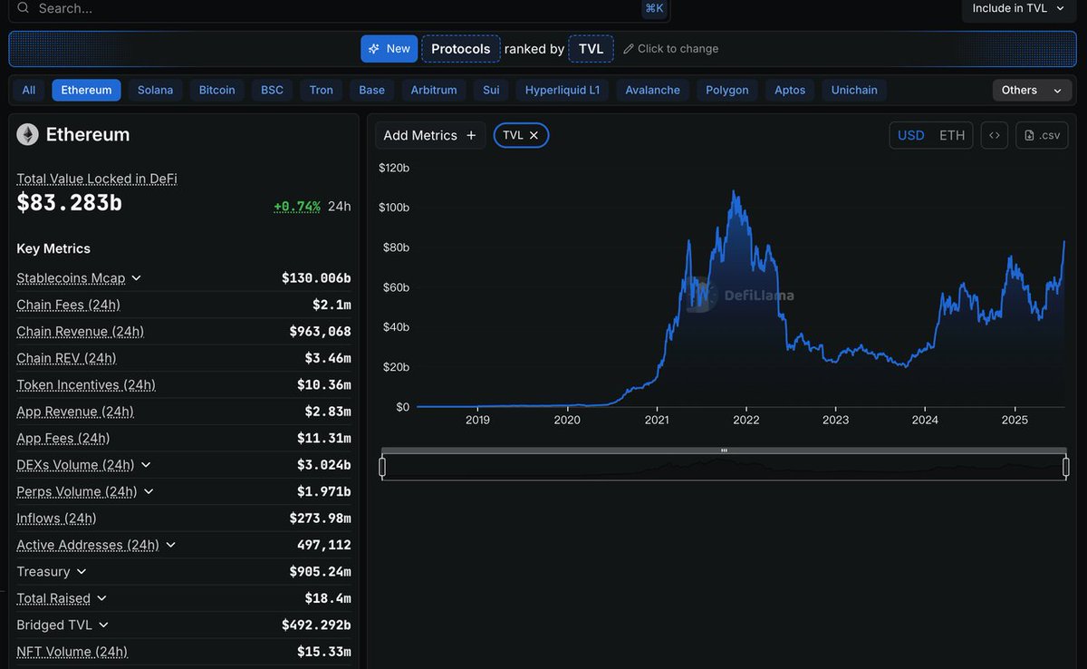The image size is (1087, 669).
Task: Expand Active Addresses (24h) details
Action: (x=170, y=545)
